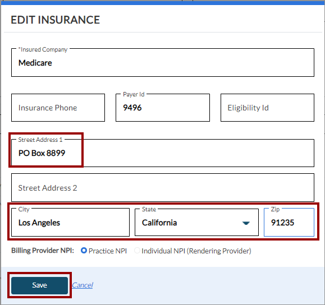Focus the Insured Company field containing Medicare
Viewport: 325px width, 305px height.
(x=163, y=63)
